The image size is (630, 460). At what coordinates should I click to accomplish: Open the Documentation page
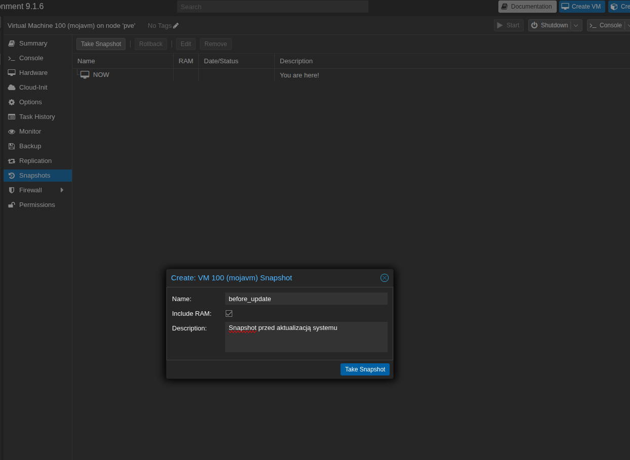pos(527,7)
